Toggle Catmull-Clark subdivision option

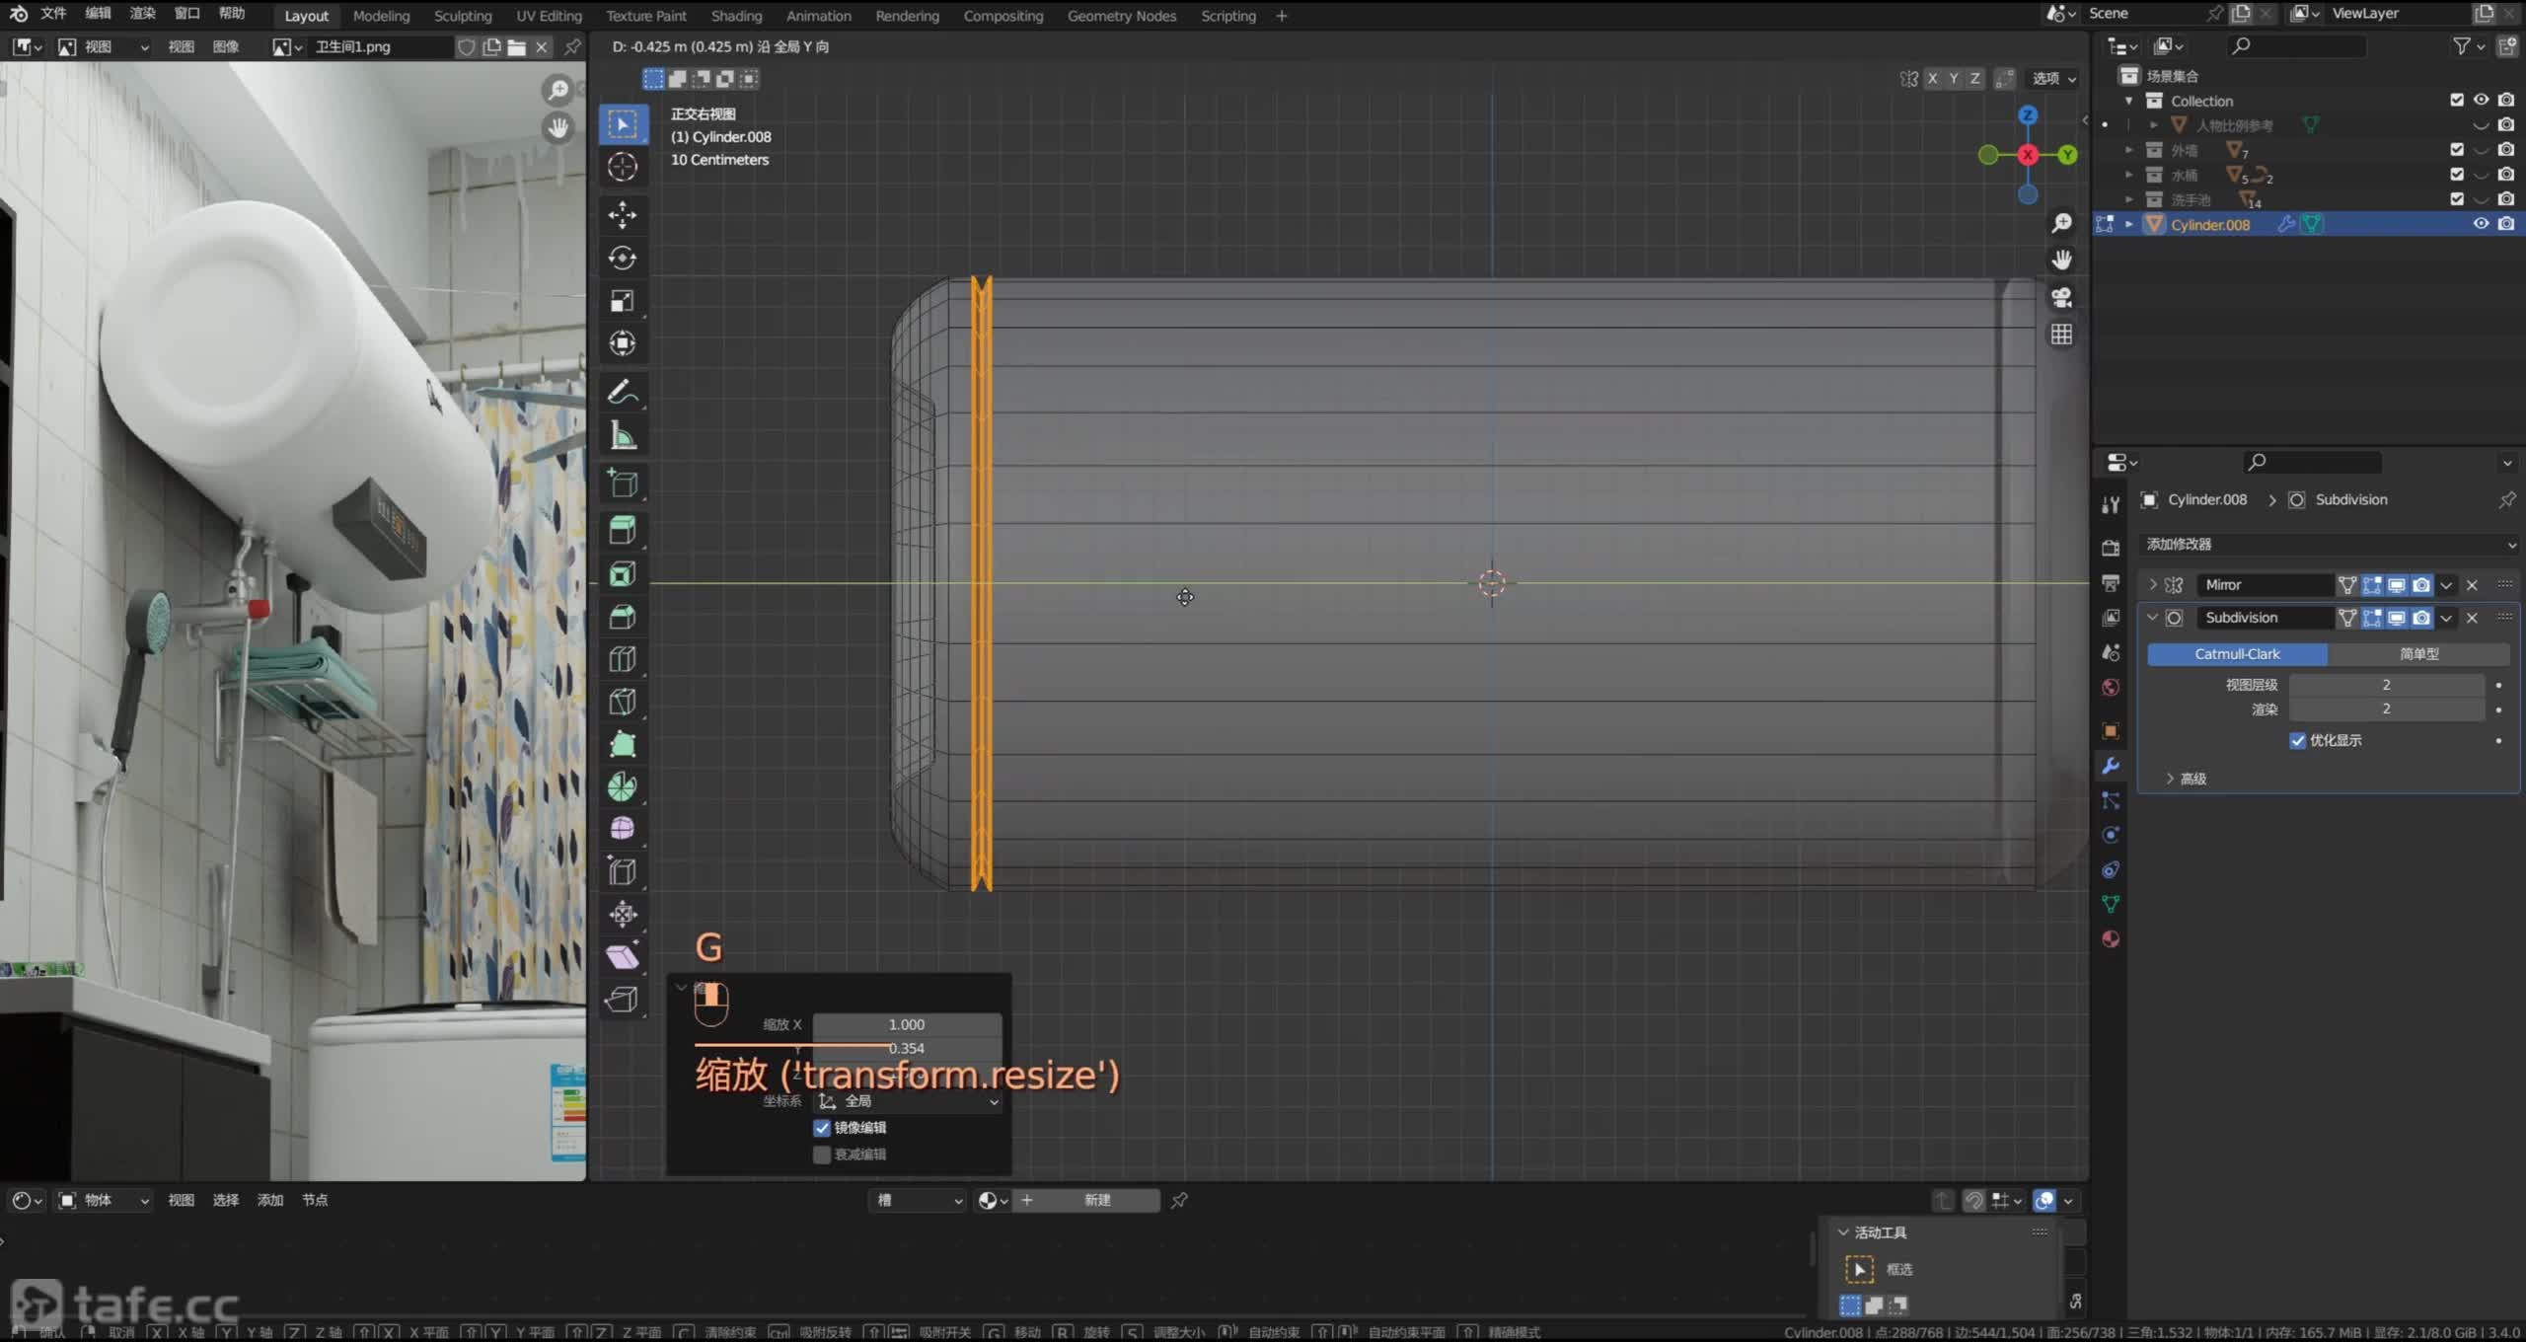pyautogui.click(x=2237, y=653)
